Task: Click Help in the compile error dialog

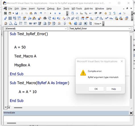Action: click(x=114, y=89)
